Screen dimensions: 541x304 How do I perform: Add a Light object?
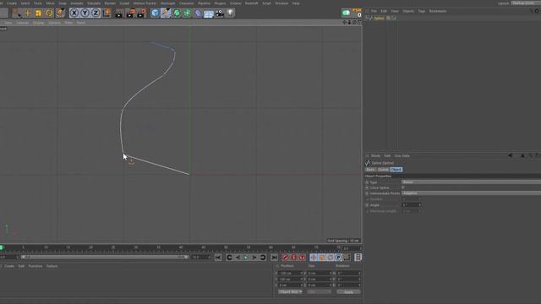point(230,14)
